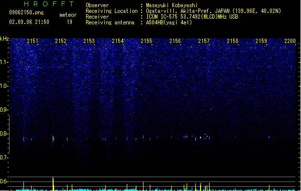Click the 2200 time marker

[290, 41]
